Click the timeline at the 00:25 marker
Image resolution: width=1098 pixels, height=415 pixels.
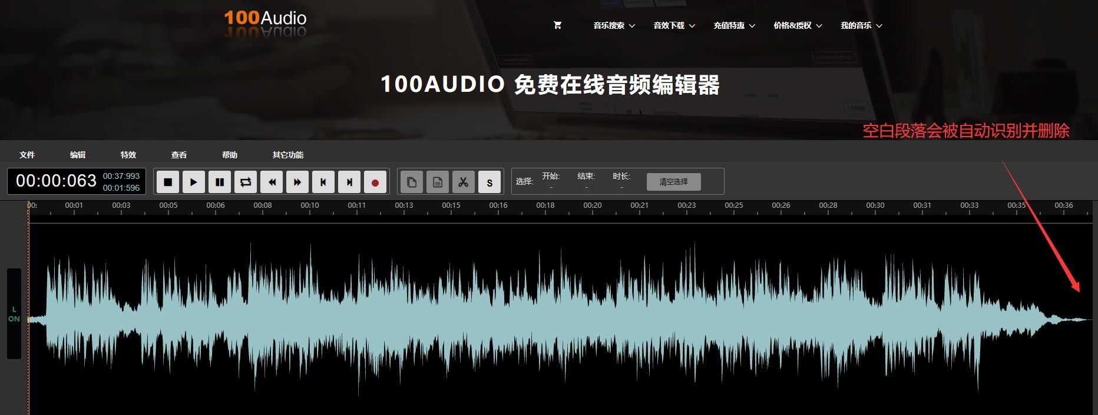734,205
